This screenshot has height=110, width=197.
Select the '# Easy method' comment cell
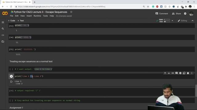pyautogui.click(x=102, y=101)
